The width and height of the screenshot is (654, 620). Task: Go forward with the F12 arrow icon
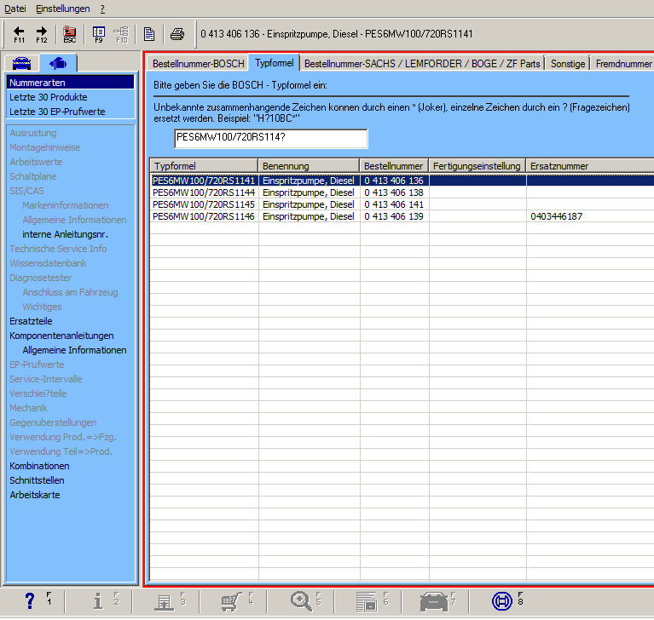[42, 34]
